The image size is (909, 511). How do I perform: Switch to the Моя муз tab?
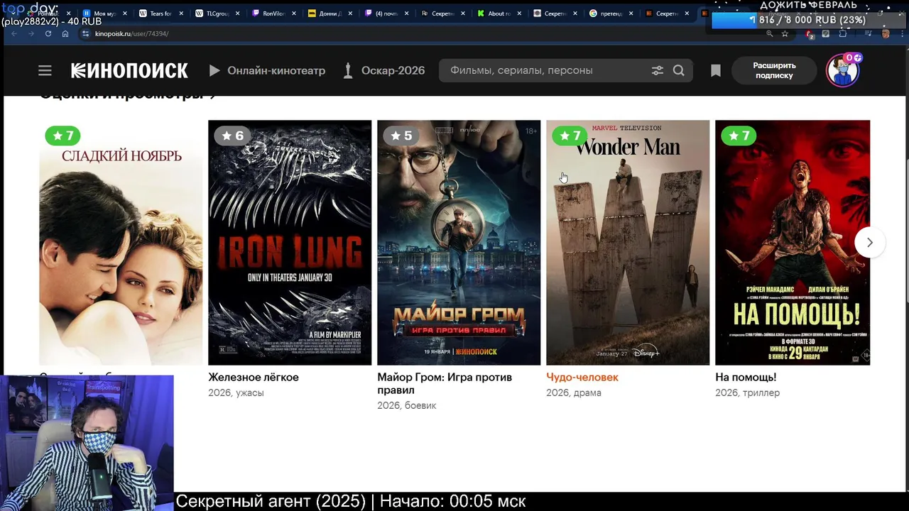point(104,13)
